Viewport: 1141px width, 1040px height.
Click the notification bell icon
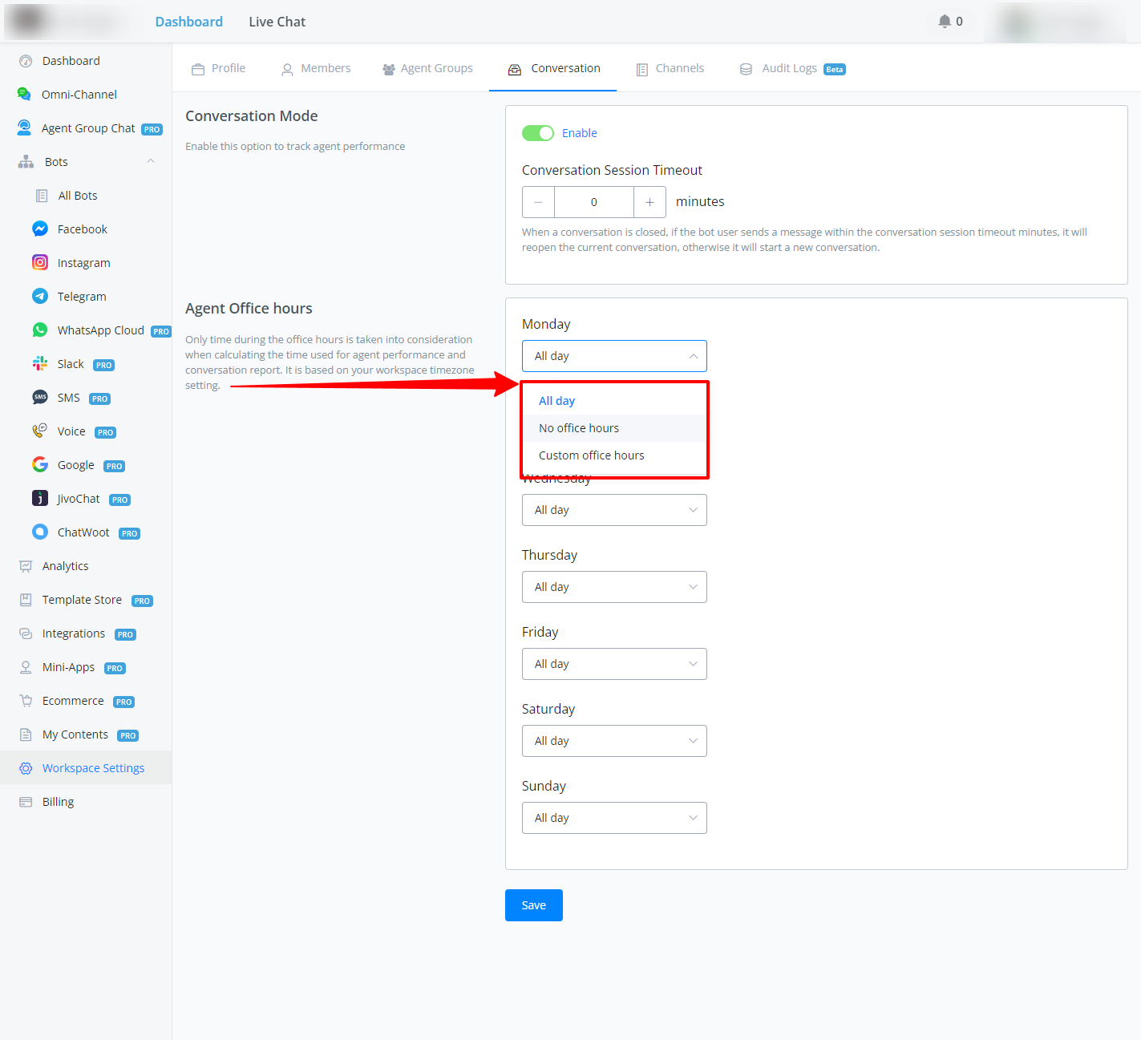click(945, 22)
